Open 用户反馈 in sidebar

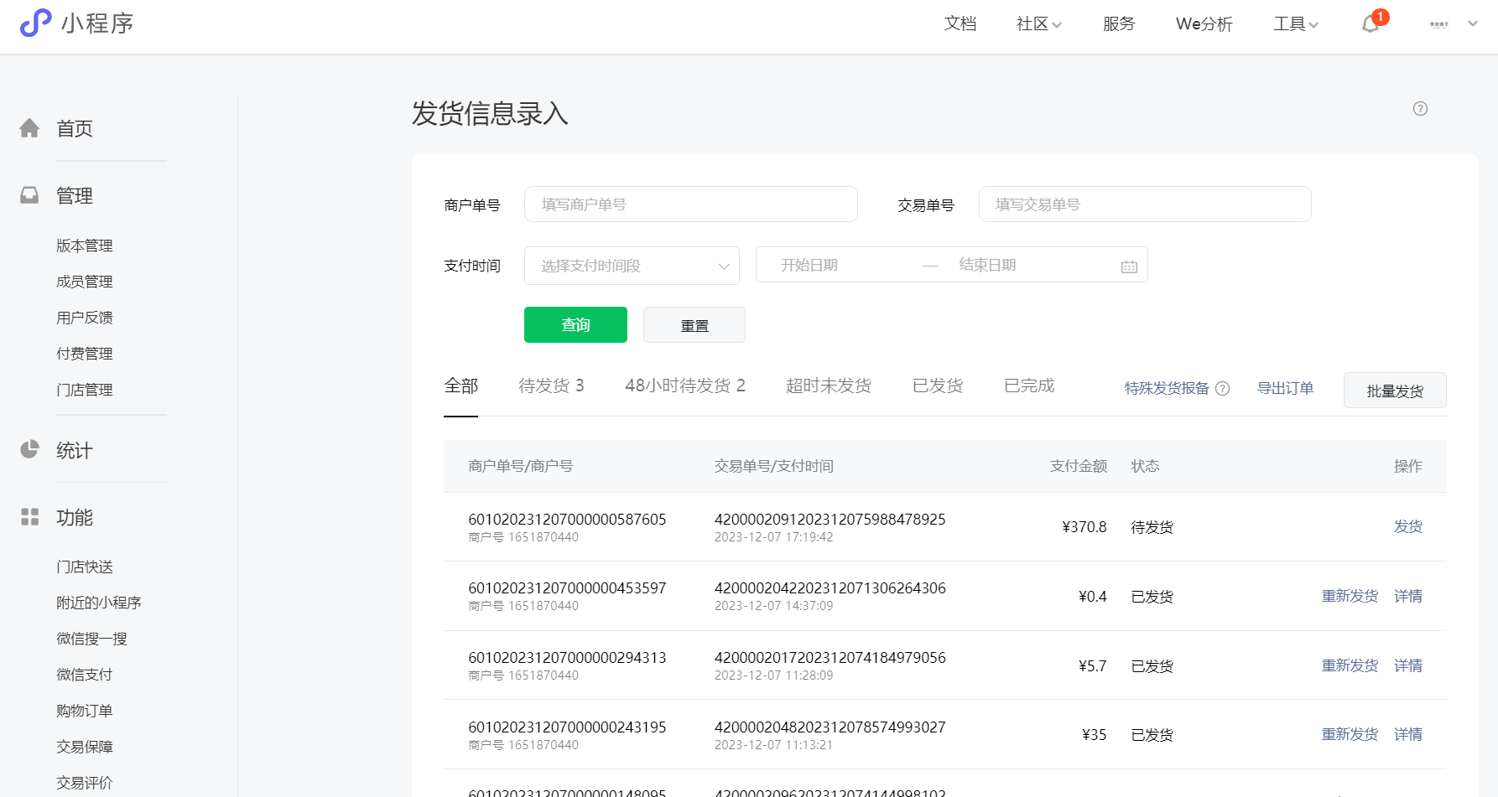pos(84,318)
